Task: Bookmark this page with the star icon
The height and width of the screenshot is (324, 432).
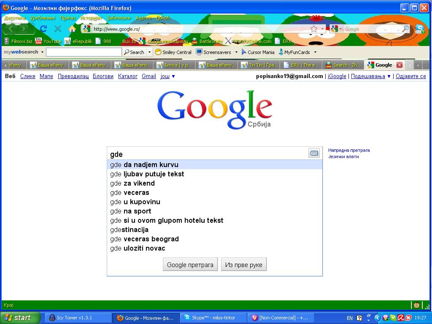Action: [313, 29]
